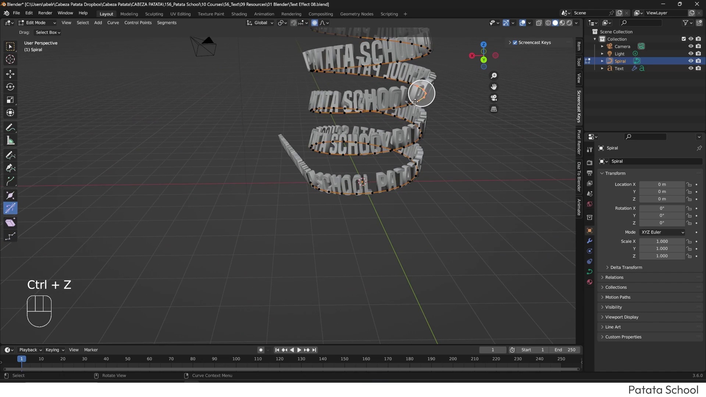
Task: Select the Radius tool
Action: click(x=10, y=195)
